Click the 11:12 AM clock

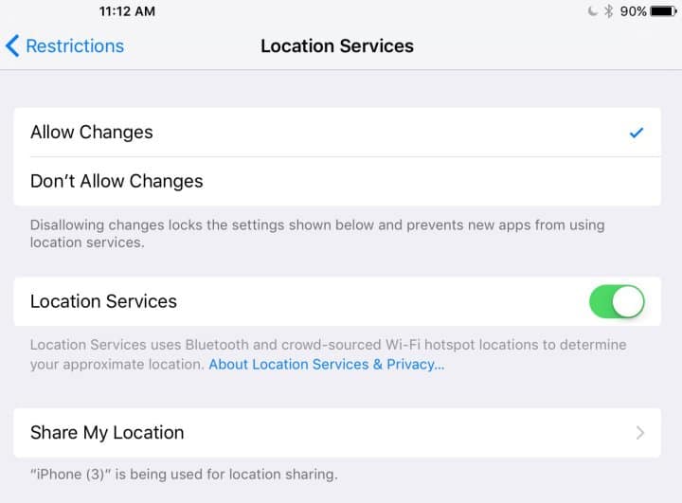127,10
